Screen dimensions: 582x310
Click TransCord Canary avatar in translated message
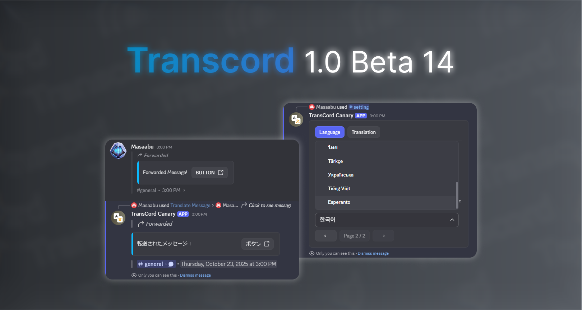point(118,218)
